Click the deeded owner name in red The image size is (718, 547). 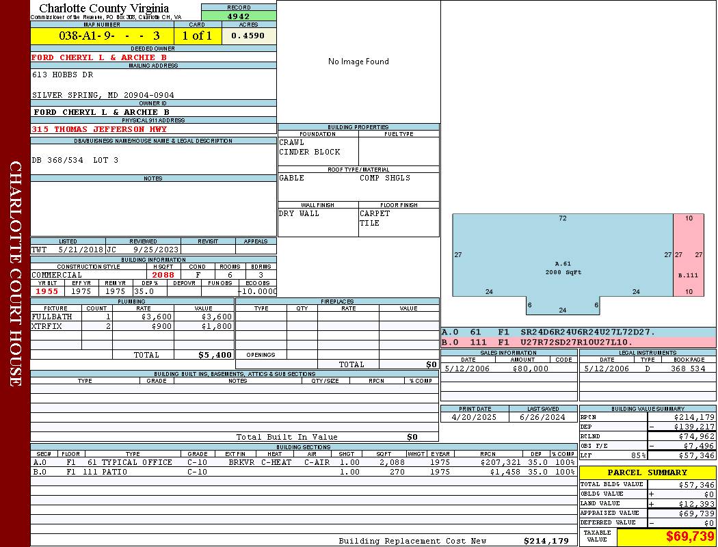(x=99, y=57)
